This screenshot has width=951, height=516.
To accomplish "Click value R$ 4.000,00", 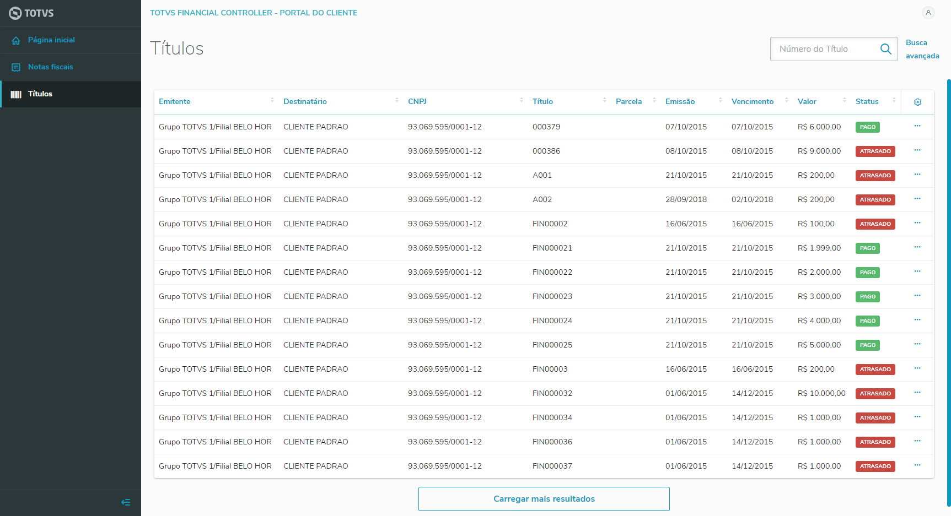I will coord(819,321).
